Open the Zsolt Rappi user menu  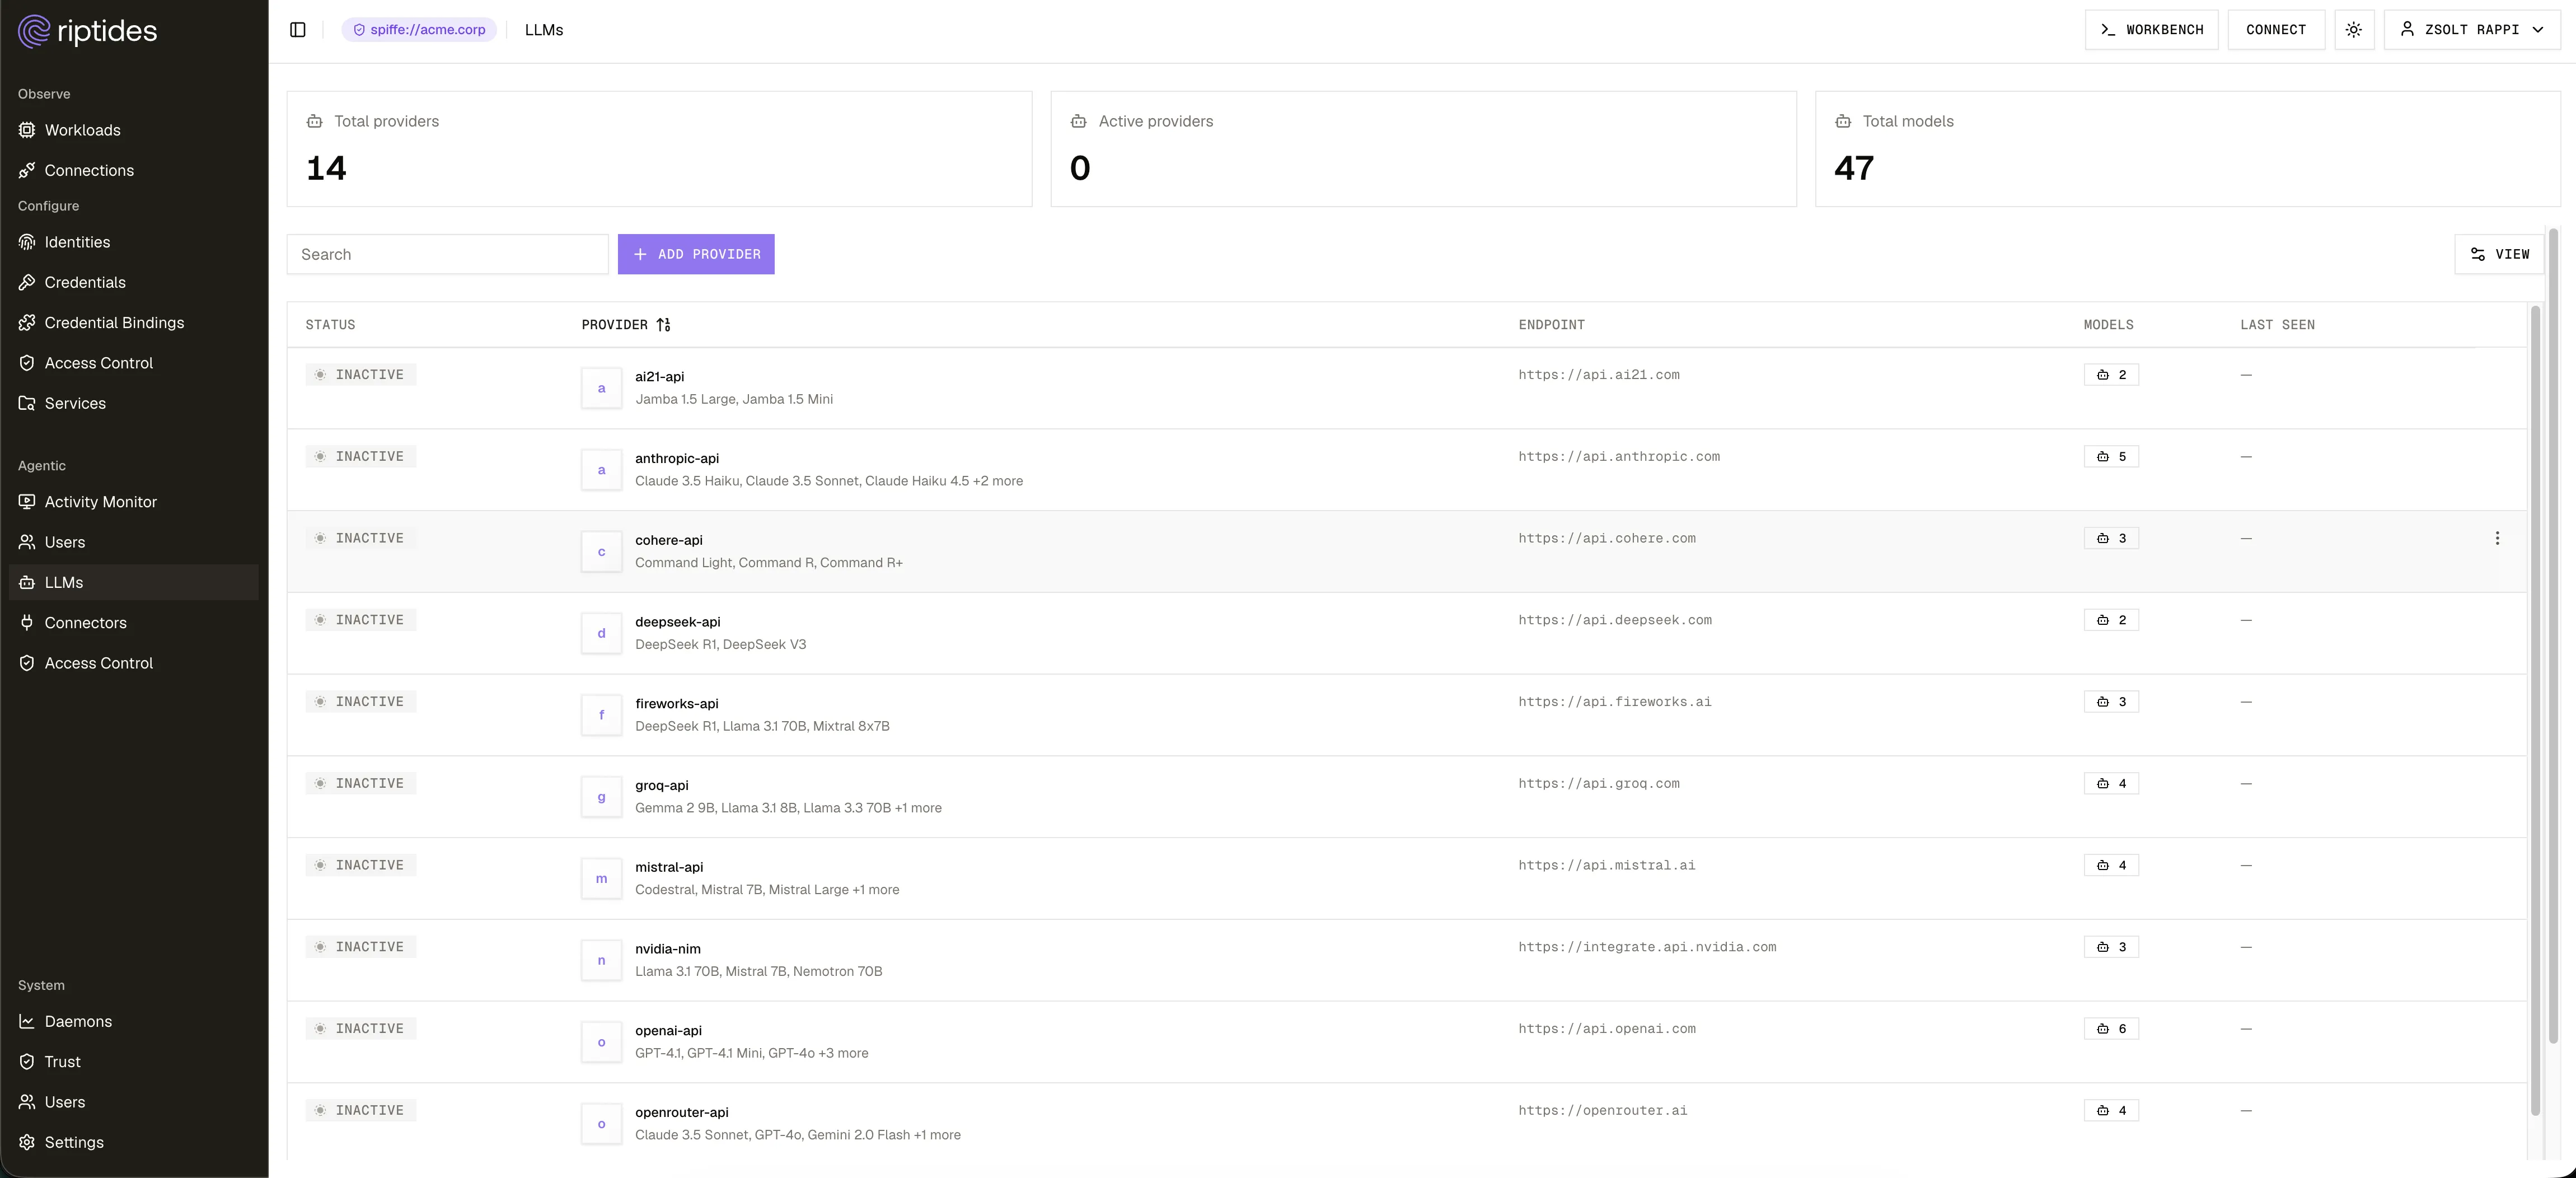pos(2472,30)
